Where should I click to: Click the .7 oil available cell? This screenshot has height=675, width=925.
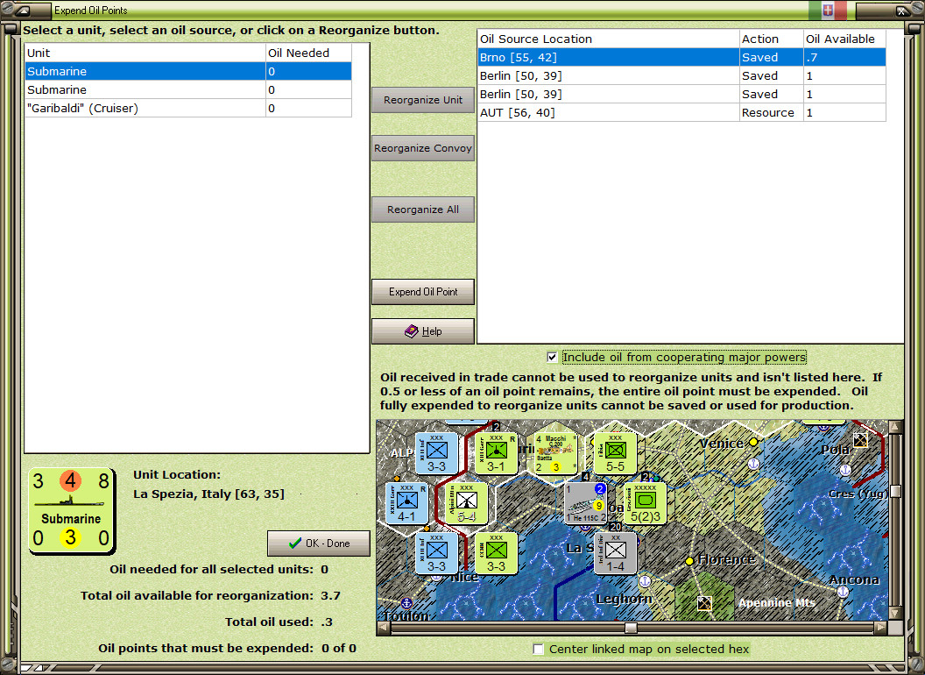click(x=844, y=57)
